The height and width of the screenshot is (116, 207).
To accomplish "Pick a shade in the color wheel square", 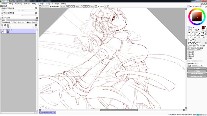I will pos(197,17).
